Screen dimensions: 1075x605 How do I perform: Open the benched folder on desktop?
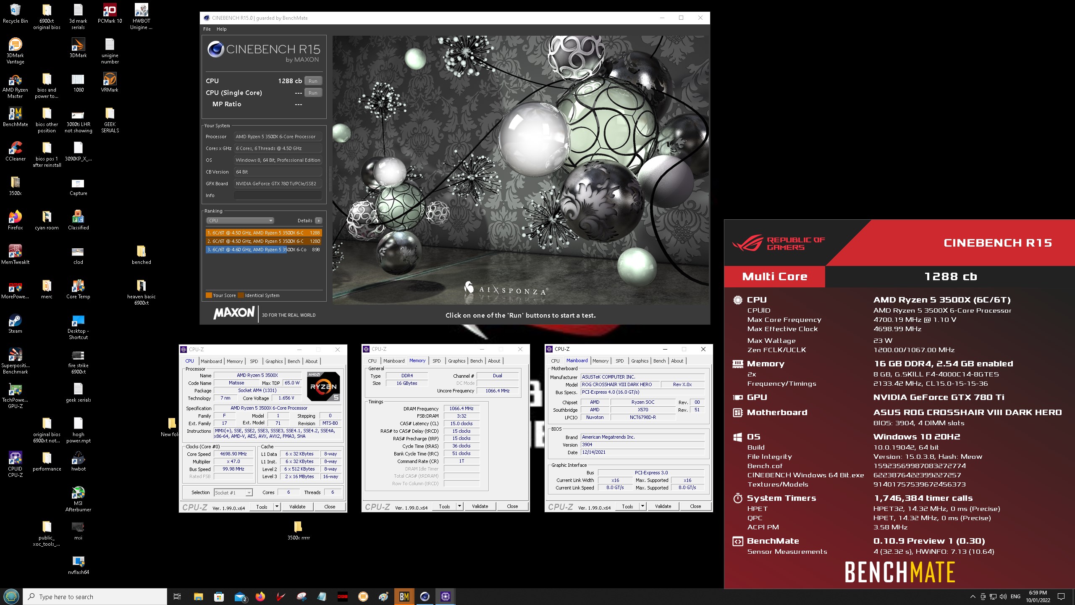141,255
